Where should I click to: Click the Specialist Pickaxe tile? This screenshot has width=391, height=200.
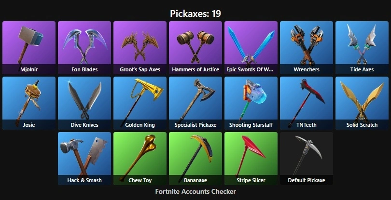(195, 103)
